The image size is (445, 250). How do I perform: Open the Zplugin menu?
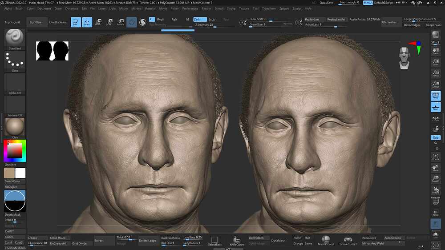(284, 8)
